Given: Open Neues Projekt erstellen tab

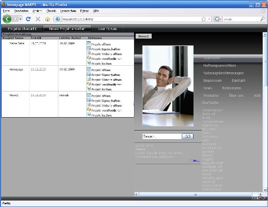Looking at the screenshot, I should point(67,29).
